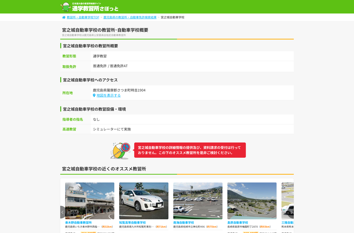Screen dimensions: 354x233
Task: Click 約32km distance label
Action: (x=107, y=227)
